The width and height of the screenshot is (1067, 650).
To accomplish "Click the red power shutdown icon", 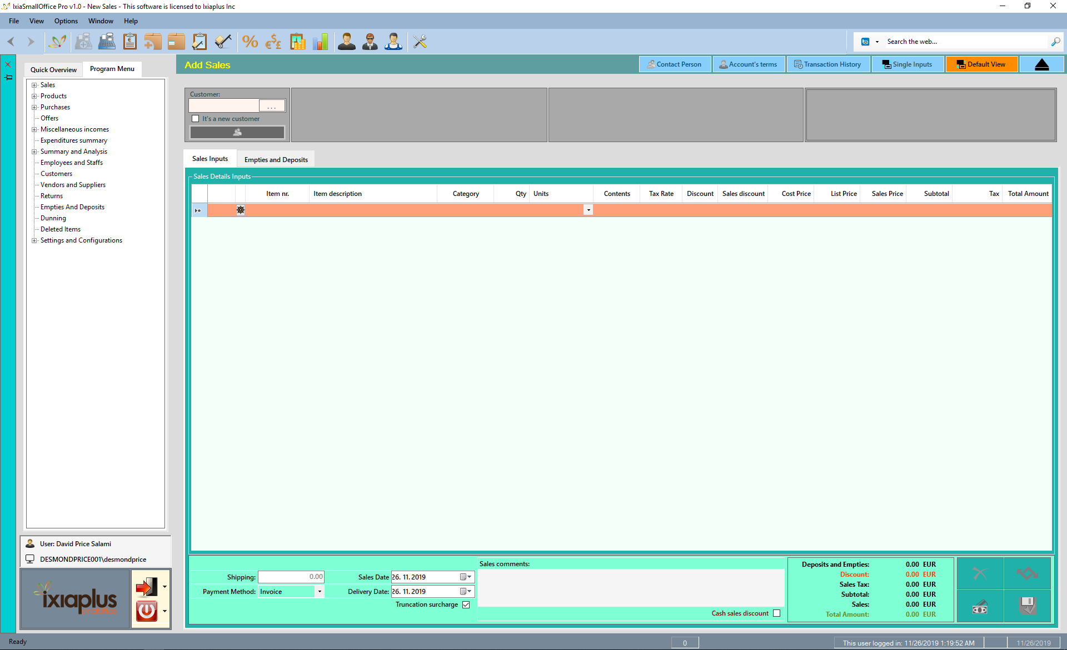I will 147,611.
